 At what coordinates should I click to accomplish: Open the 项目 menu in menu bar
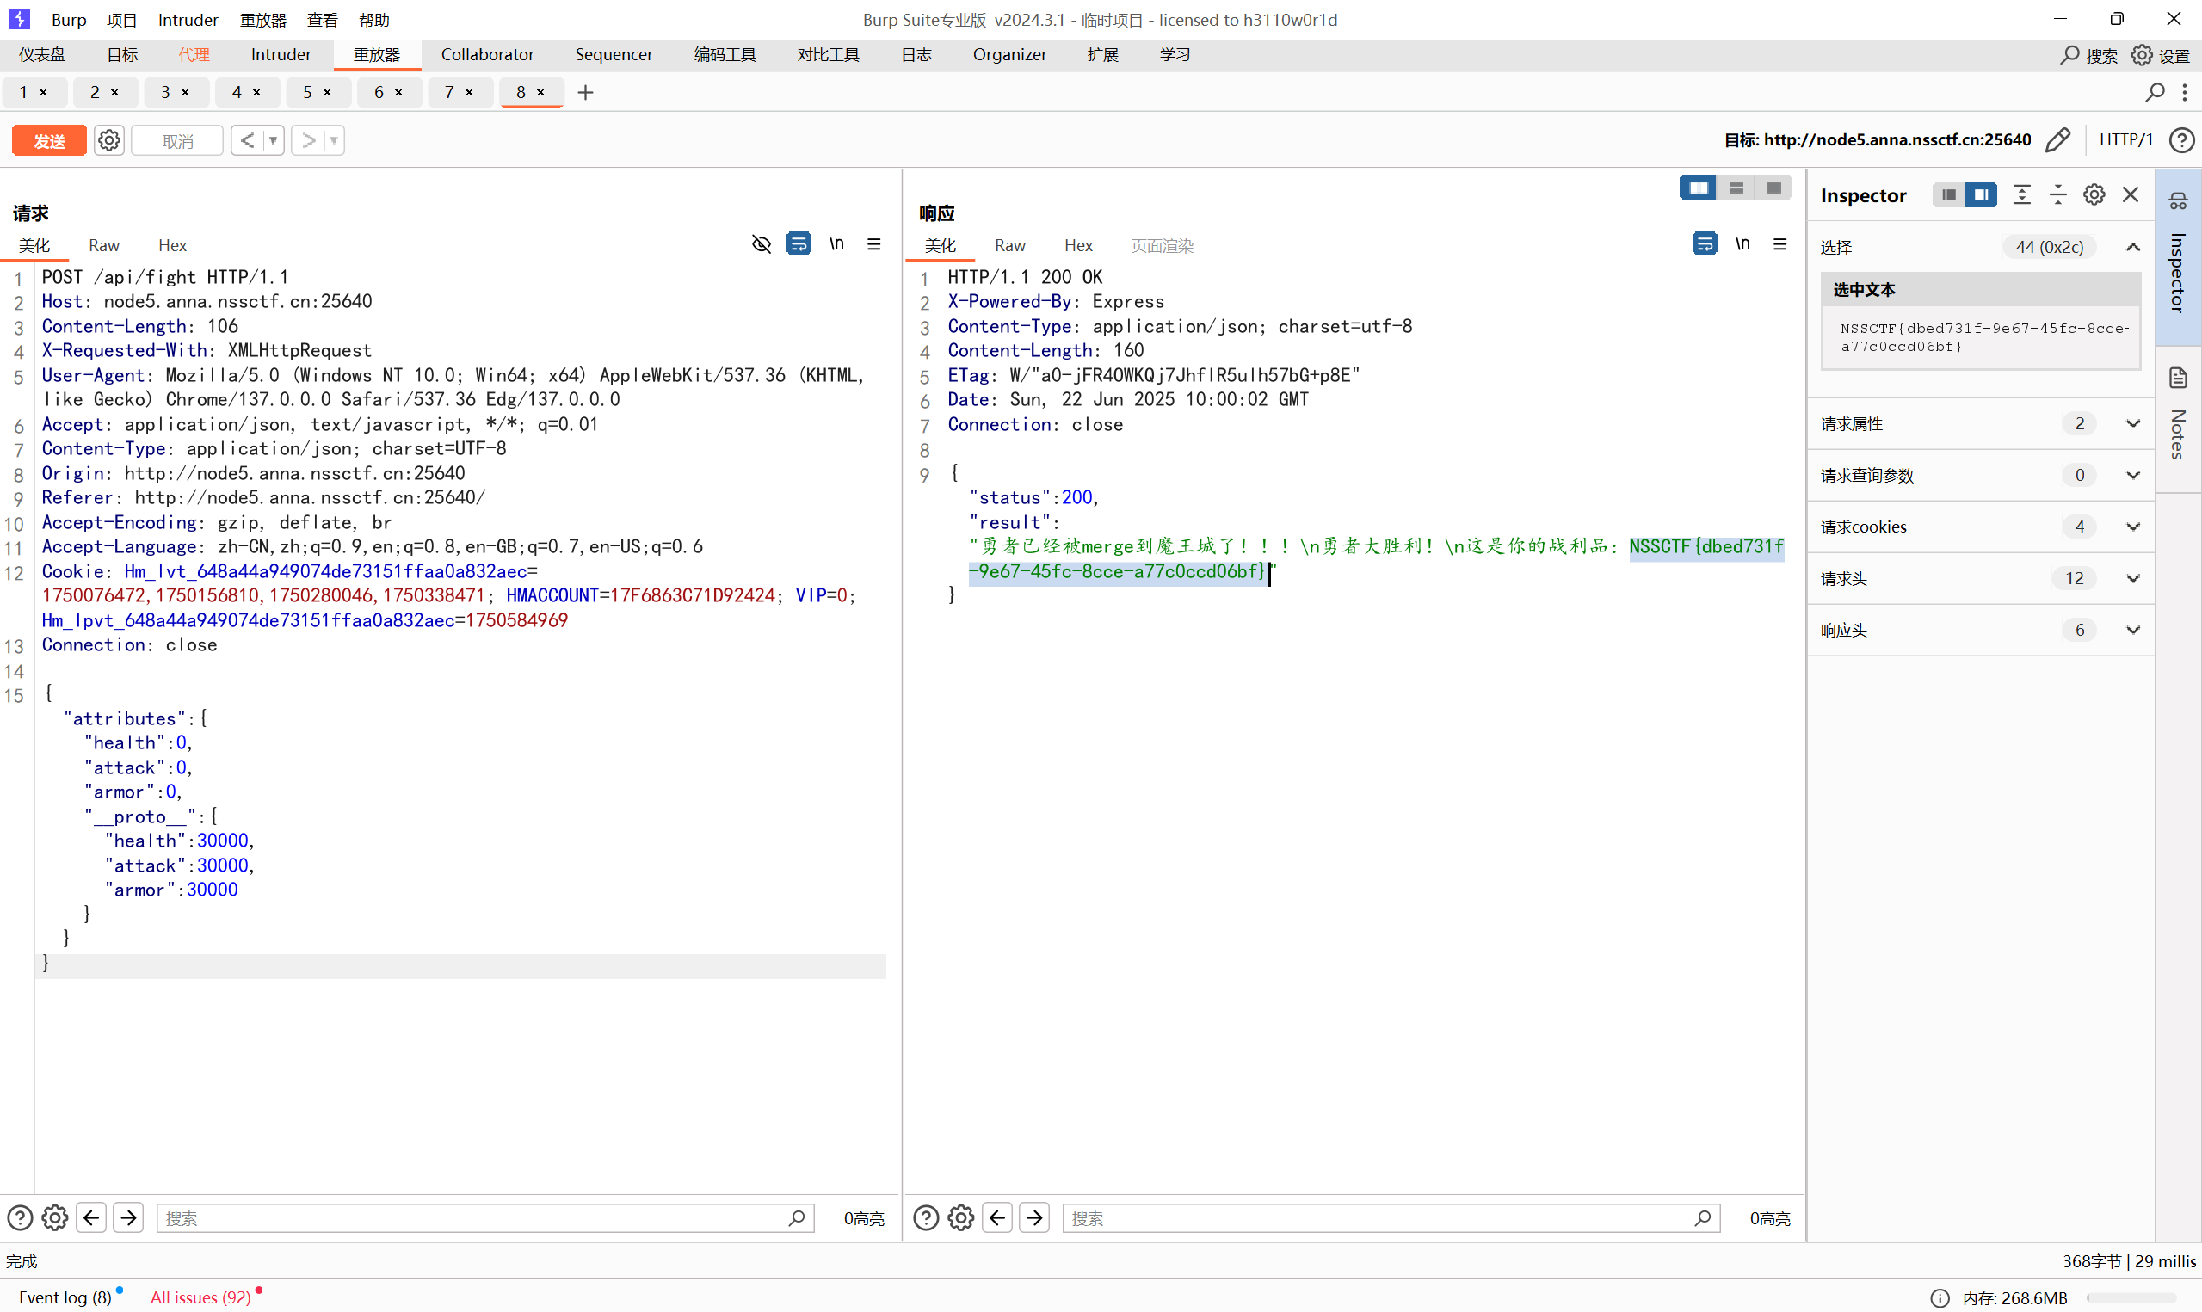[x=122, y=20]
